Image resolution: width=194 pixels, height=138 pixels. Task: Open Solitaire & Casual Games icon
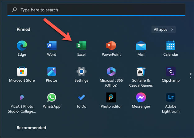pos(141,71)
